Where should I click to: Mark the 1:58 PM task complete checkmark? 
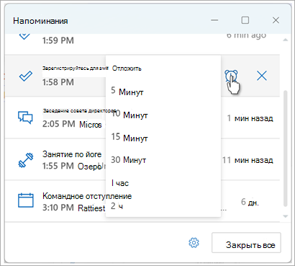(x=26, y=76)
